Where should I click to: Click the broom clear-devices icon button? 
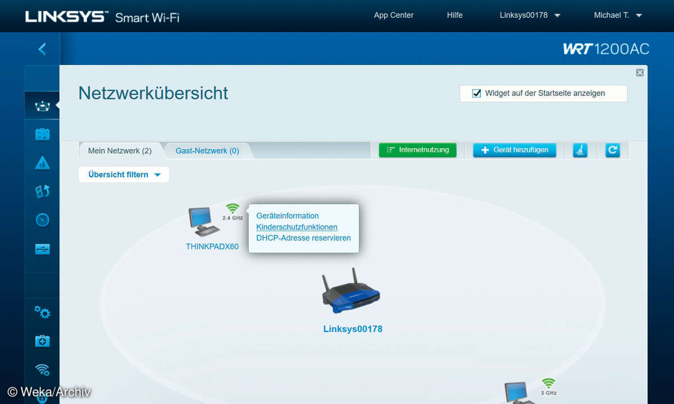tap(580, 150)
